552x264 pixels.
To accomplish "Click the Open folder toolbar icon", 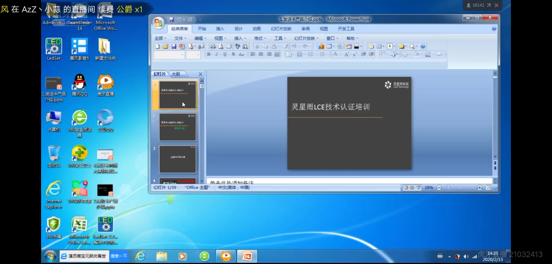I will [x=166, y=47].
